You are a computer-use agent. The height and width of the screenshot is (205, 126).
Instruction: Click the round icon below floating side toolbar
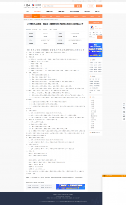click(x=124, y=119)
